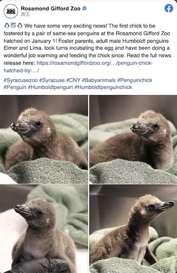This screenshot has width=177, height=273.
Task: Open the Rosamond Gifford Zoo page name
Action: tap(51, 8)
